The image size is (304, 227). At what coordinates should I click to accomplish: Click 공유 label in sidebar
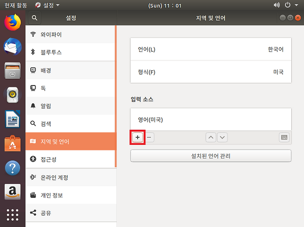(x=46, y=213)
